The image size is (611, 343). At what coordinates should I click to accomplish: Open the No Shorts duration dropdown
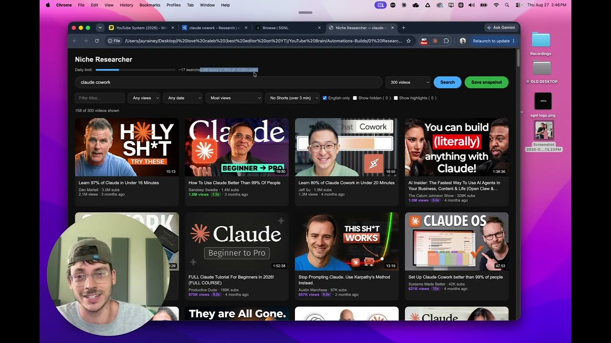293,98
